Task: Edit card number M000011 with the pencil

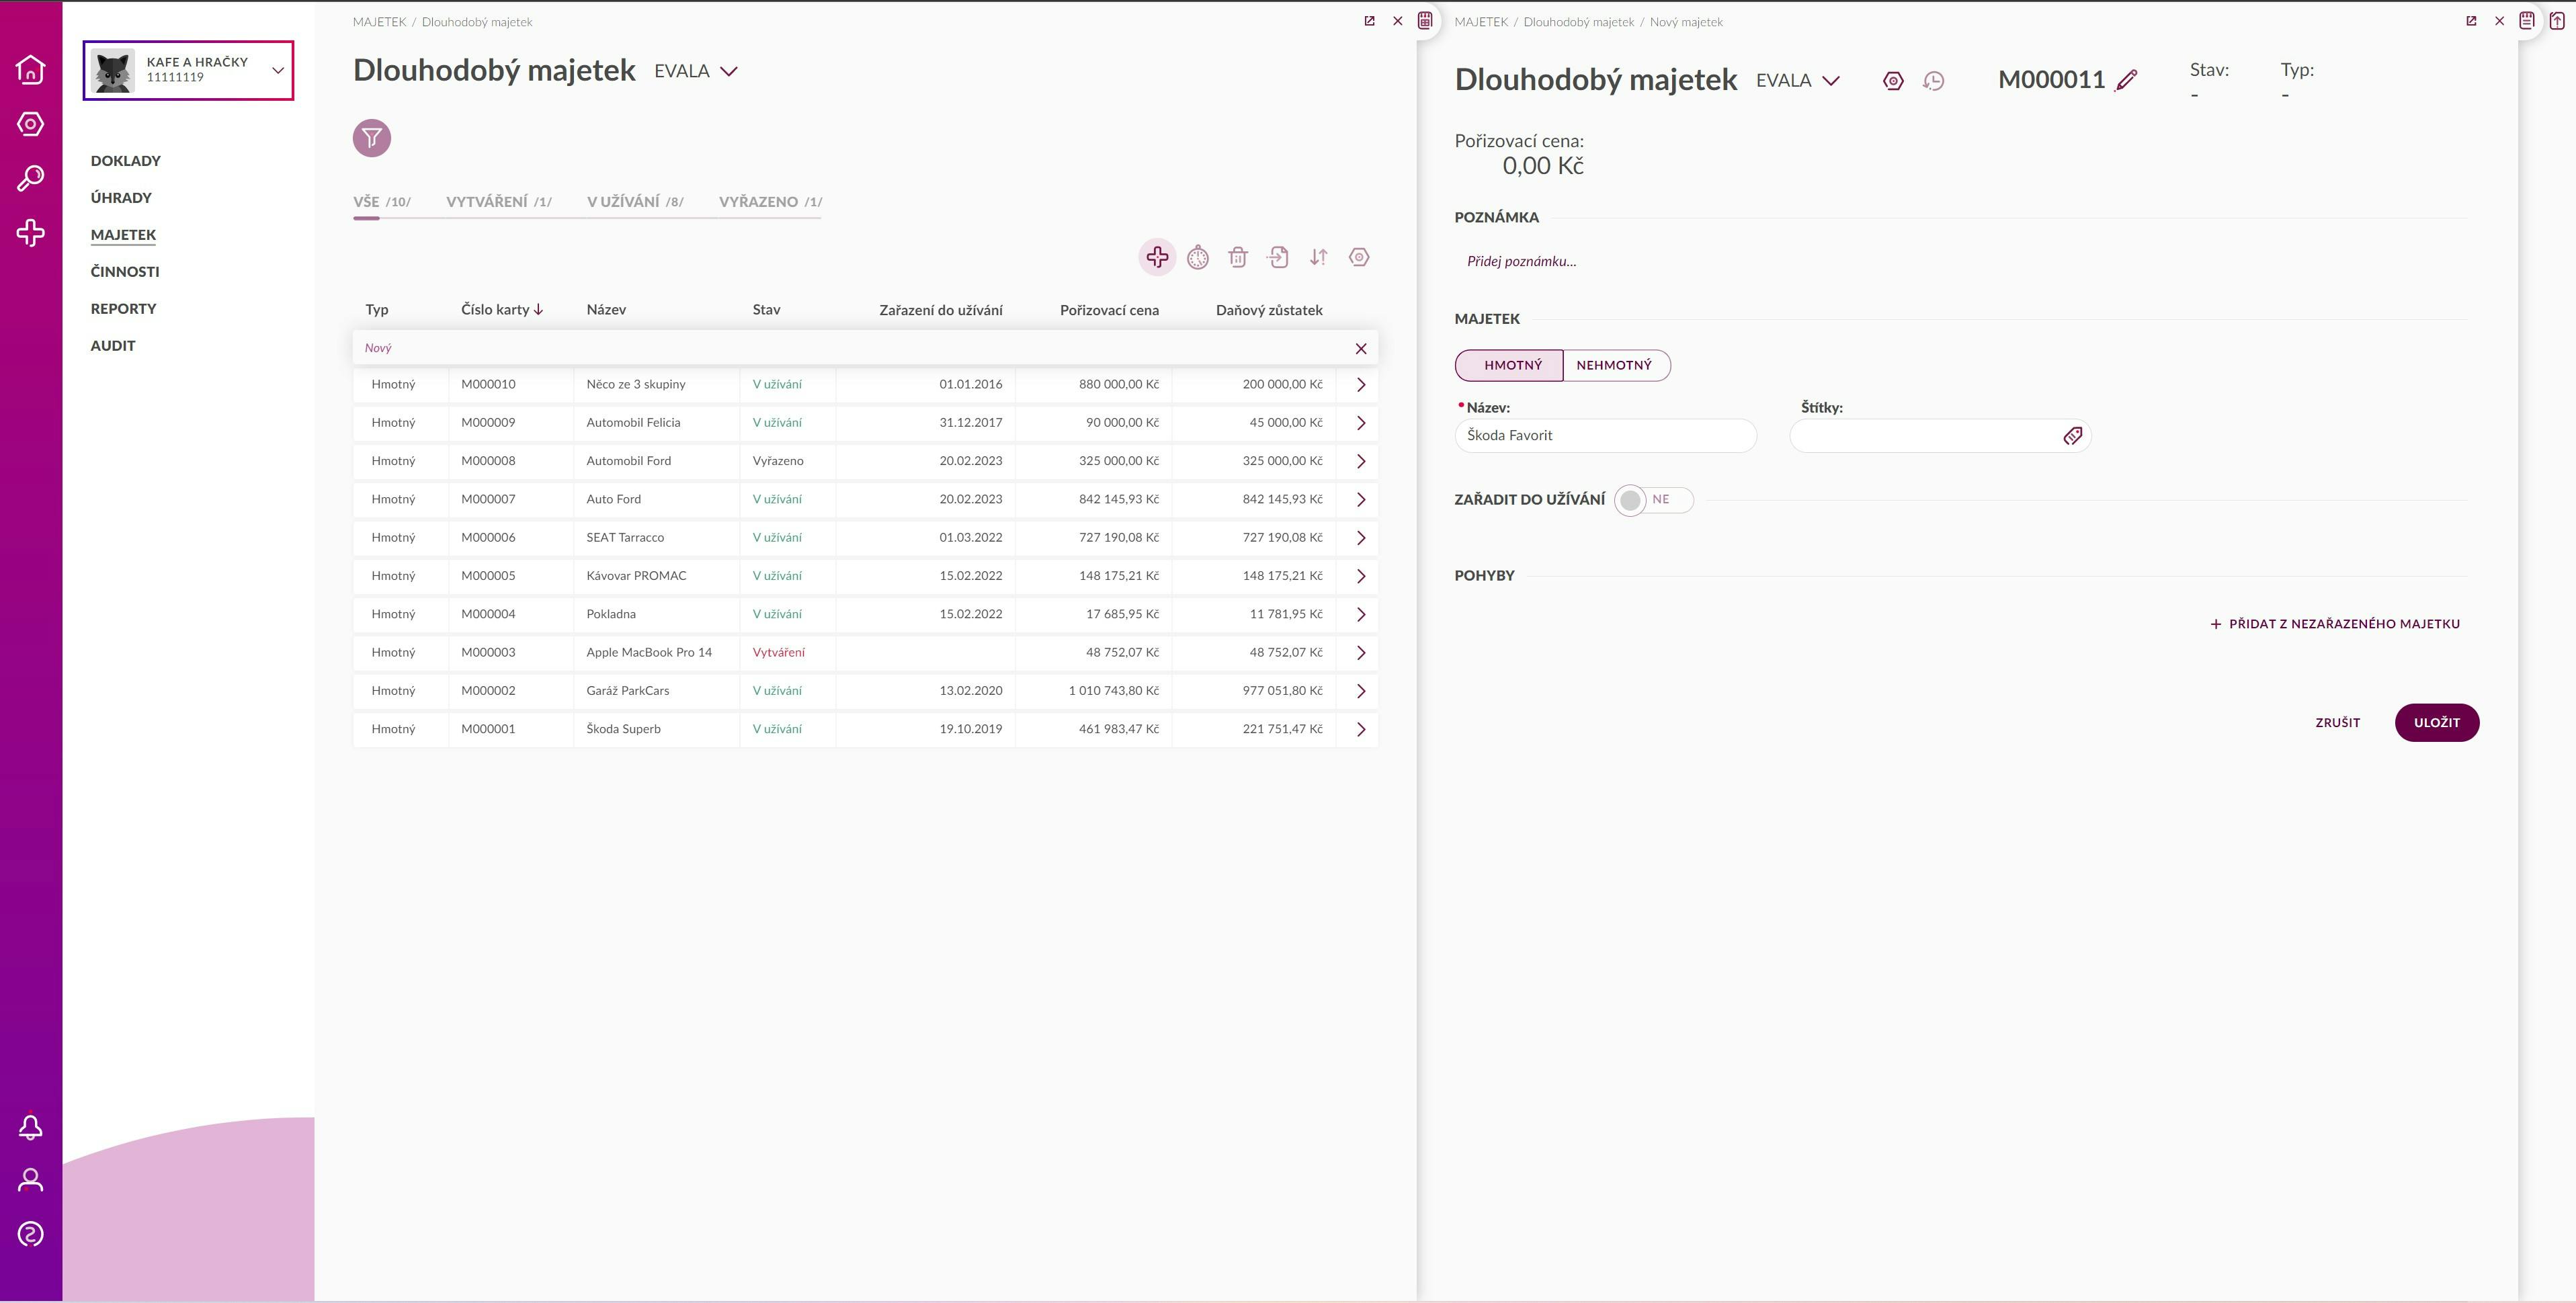Action: (2127, 80)
